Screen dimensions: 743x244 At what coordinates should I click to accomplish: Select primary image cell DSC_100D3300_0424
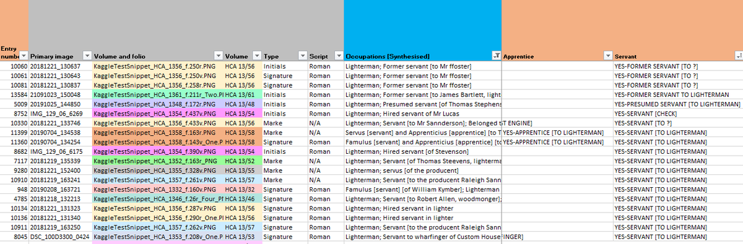[x=61, y=237]
